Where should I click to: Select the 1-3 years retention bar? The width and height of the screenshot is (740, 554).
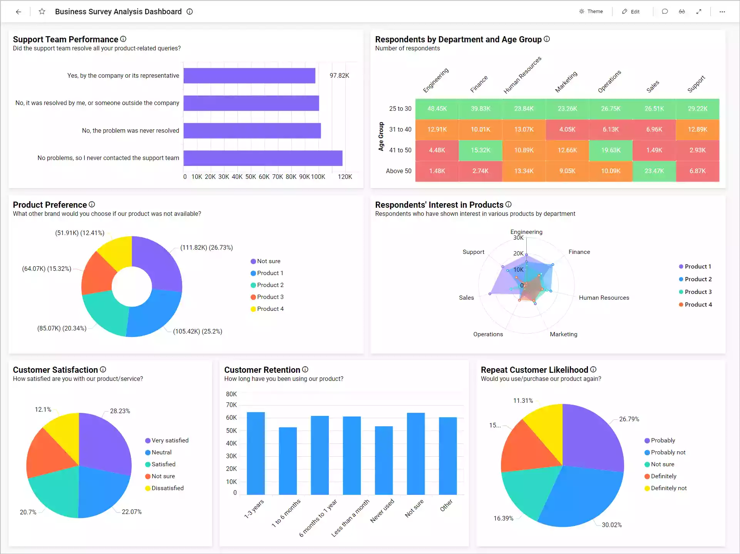click(256, 453)
